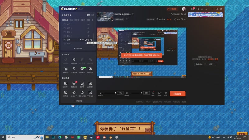This screenshot has width=249, height=140.
Task: Open the 下播电影 tool icon
Action: [x=90, y=94]
